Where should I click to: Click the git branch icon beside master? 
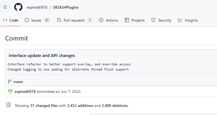click(x=10, y=82)
